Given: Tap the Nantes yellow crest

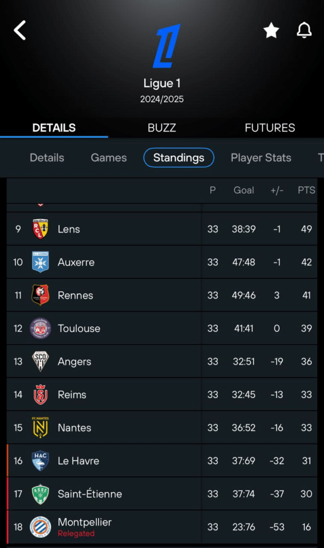Looking at the screenshot, I should [x=41, y=428].
